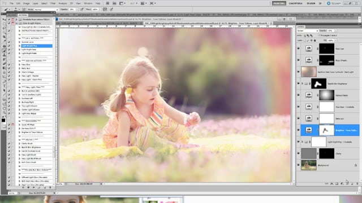362x203 pixels.
Task: Select the Brighten - Tone Yellows layer mask thumbnail
Action: [326, 130]
